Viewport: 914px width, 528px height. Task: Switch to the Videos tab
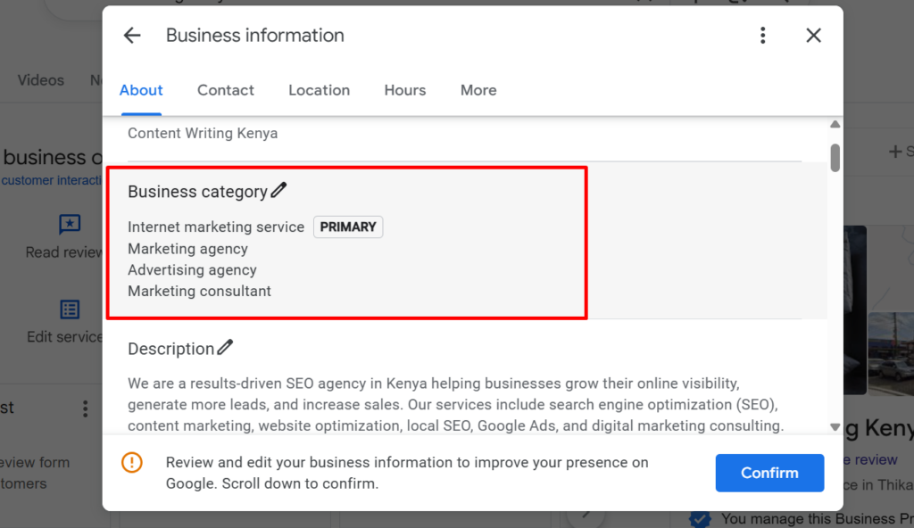point(40,80)
